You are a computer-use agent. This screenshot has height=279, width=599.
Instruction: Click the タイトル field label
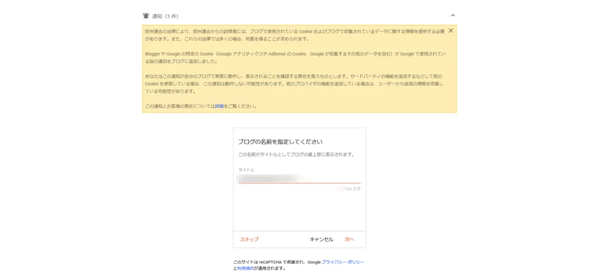pyautogui.click(x=246, y=170)
